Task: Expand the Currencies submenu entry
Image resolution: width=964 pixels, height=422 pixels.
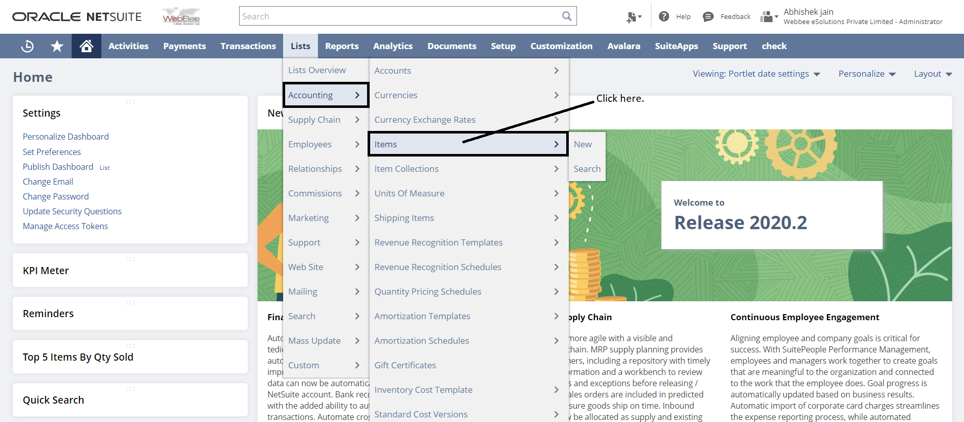Action: coord(468,95)
